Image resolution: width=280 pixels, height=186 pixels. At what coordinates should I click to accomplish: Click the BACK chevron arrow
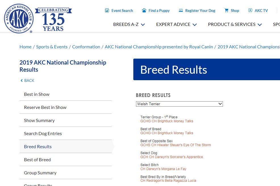22,80
